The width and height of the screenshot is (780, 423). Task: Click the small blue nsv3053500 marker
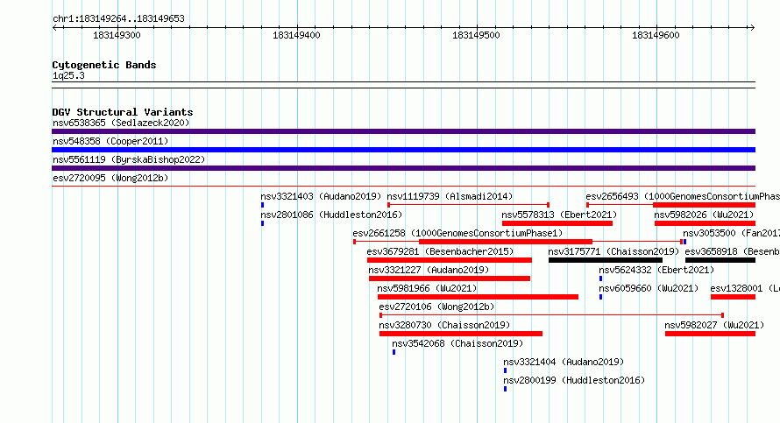(x=685, y=242)
